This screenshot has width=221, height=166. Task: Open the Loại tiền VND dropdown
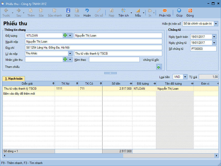185,77
